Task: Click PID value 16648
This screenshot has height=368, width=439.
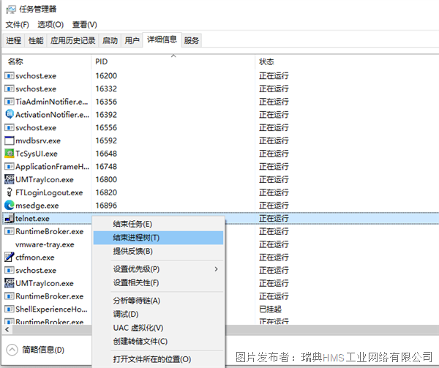Action: [106, 154]
